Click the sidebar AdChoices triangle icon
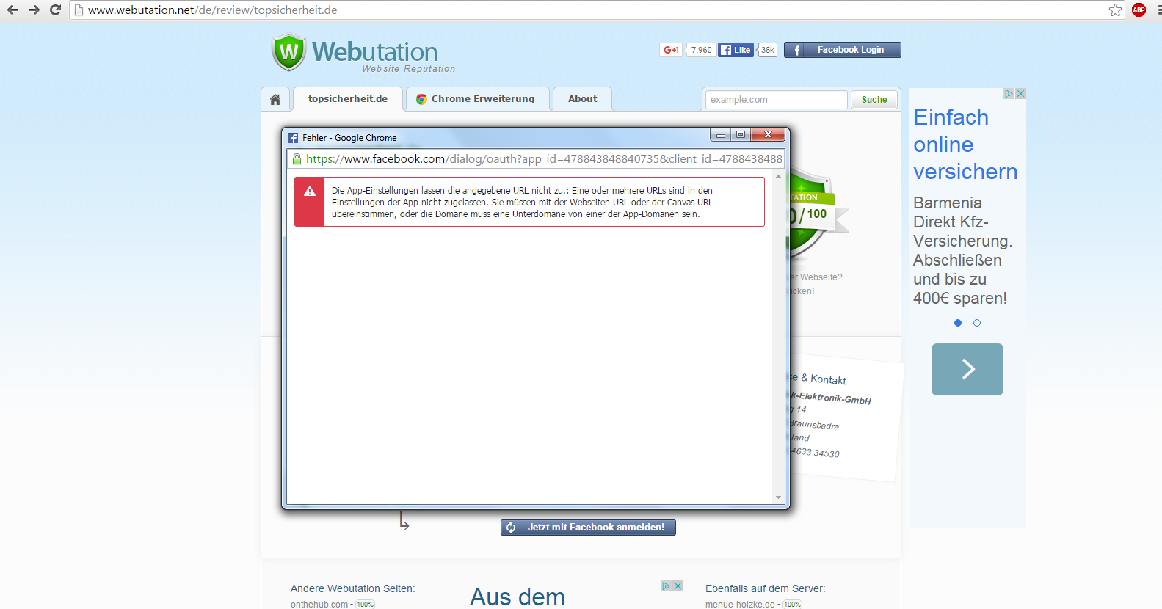Image resolution: width=1162 pixels, height=609 pixels. [1009, 94]
